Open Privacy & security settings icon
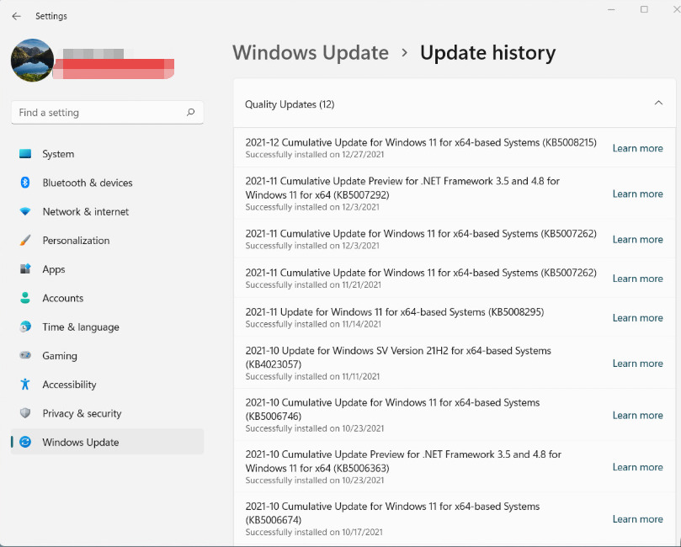This screenshot has height=547, width=681. pyautogui.click(x=26, y=413)
